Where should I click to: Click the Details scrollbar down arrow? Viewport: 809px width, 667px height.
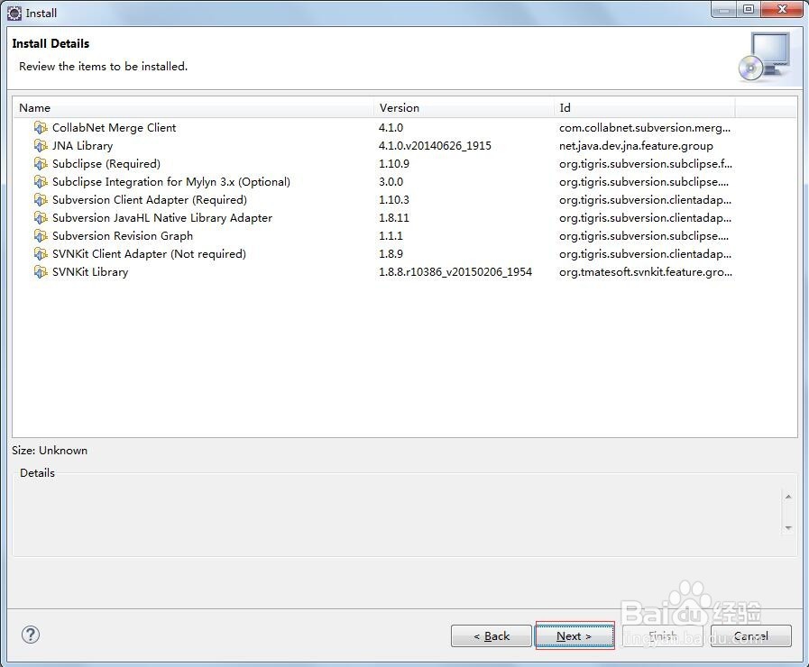[788, 528]
